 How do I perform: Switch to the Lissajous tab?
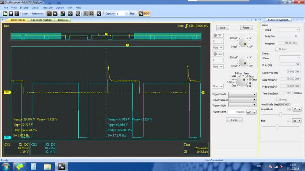point(63,20)
